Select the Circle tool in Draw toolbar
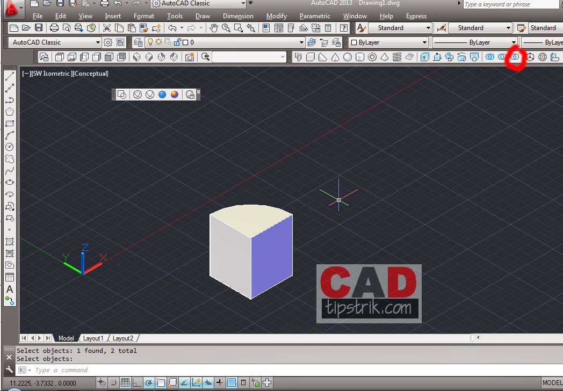 click(x=10, y=147)
